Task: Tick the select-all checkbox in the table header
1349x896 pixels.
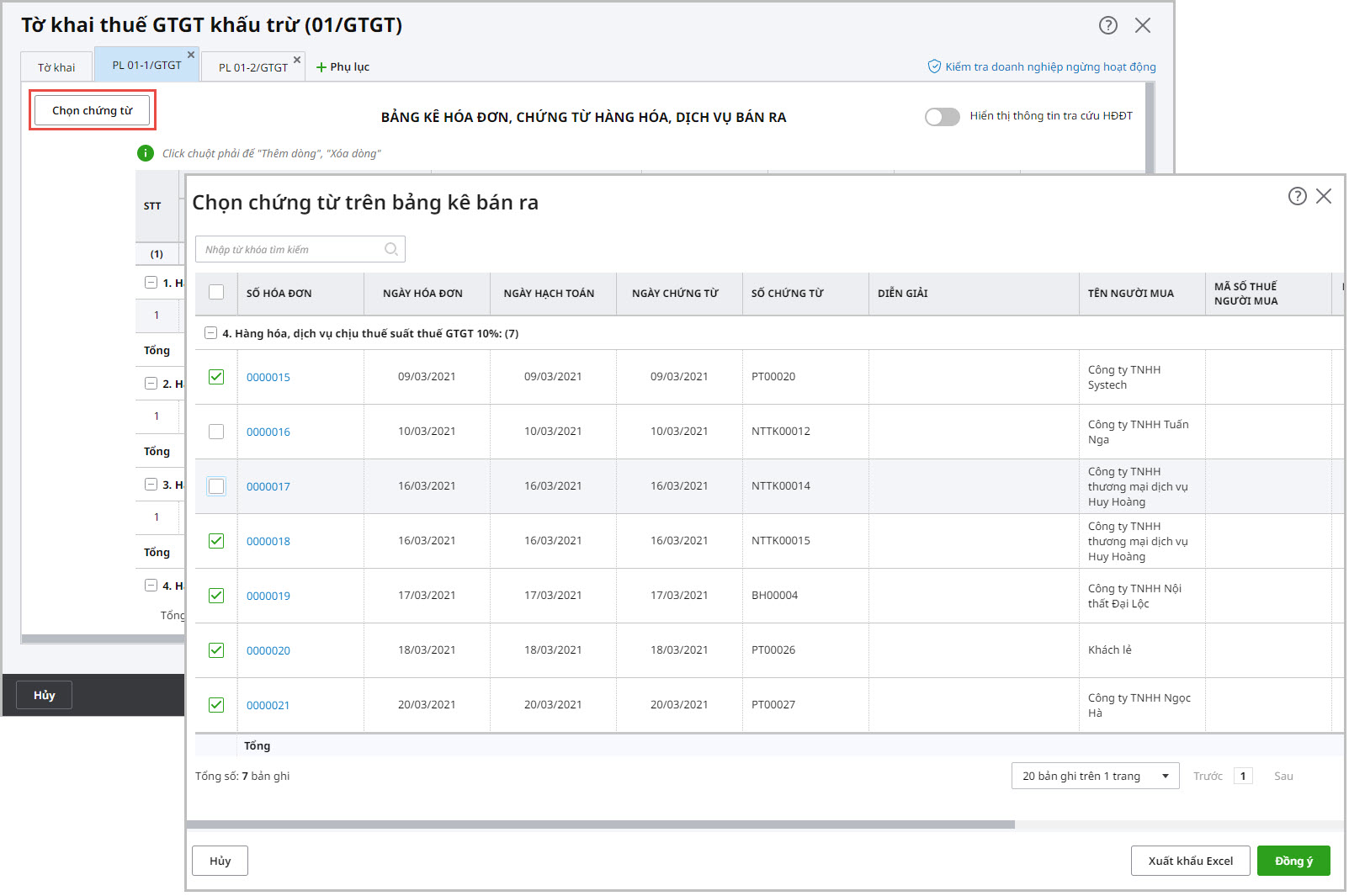Action: click(216, 292)
